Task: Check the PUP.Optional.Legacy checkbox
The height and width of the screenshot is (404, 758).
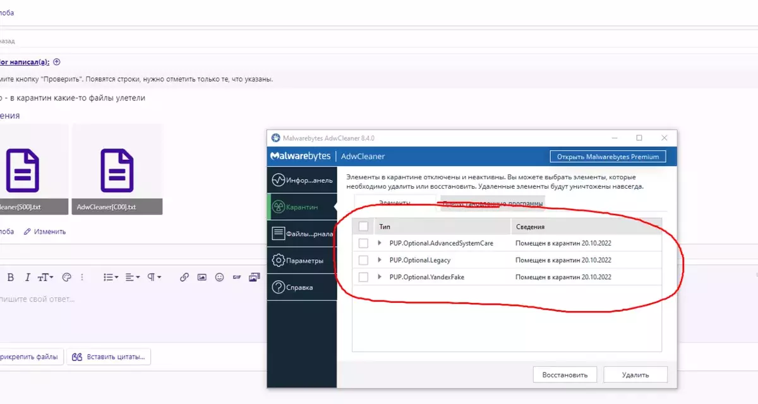Action: pyautogui.click(x=363, y=260)
